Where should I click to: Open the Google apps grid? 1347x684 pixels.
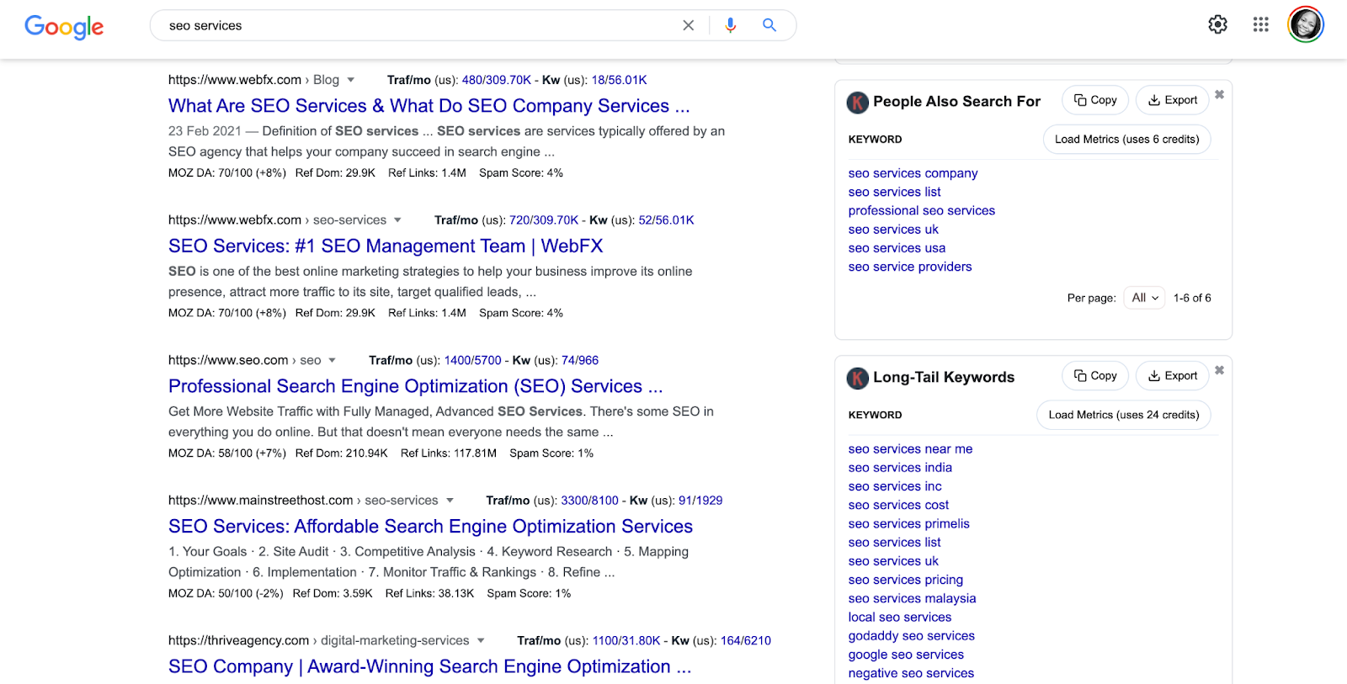(x=1260, y=24)
